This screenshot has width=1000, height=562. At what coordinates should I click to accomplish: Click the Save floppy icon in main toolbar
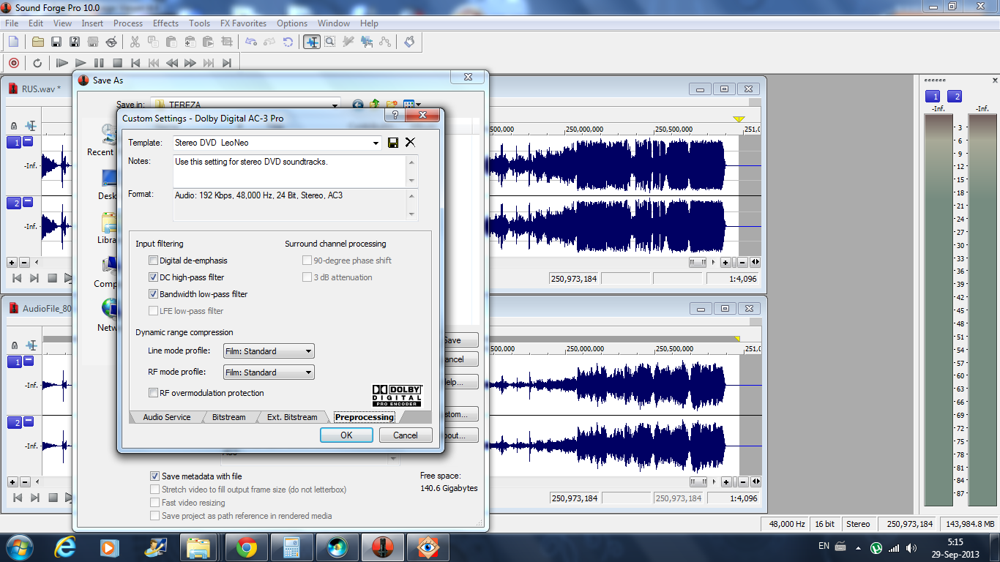point(56,42)
